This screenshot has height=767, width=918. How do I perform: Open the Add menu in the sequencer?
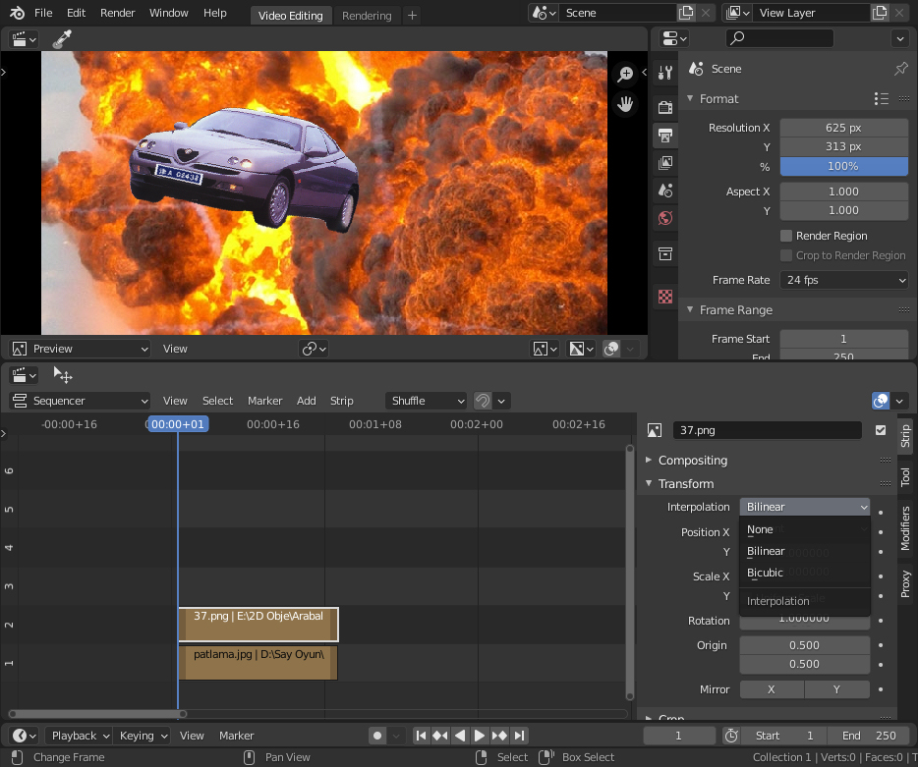[x=307, y=401]
